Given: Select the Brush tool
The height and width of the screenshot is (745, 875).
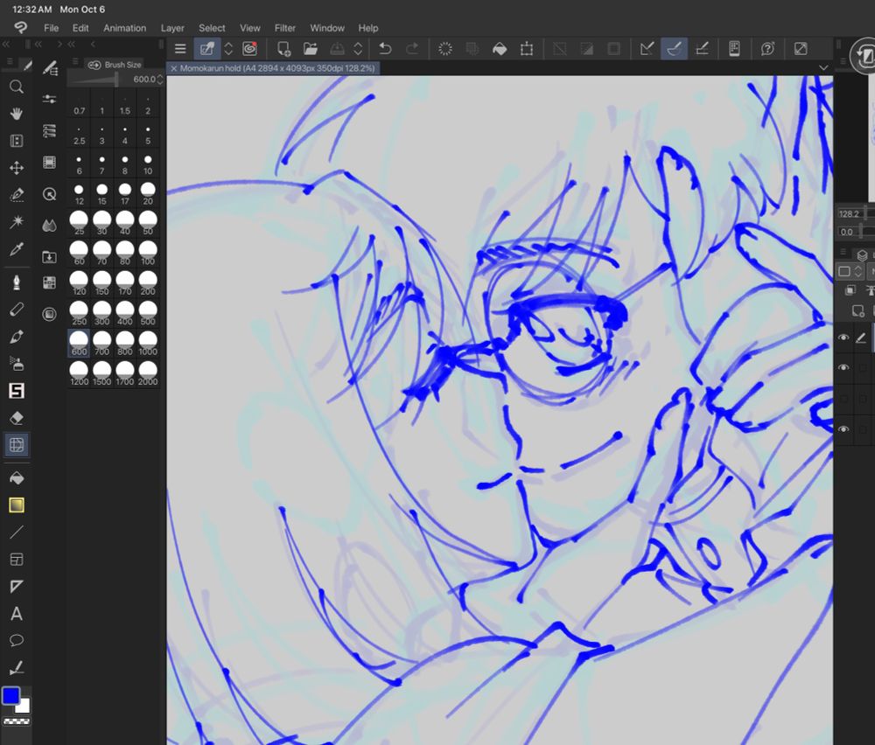Looking at the screenshot, I should [16, 337].
